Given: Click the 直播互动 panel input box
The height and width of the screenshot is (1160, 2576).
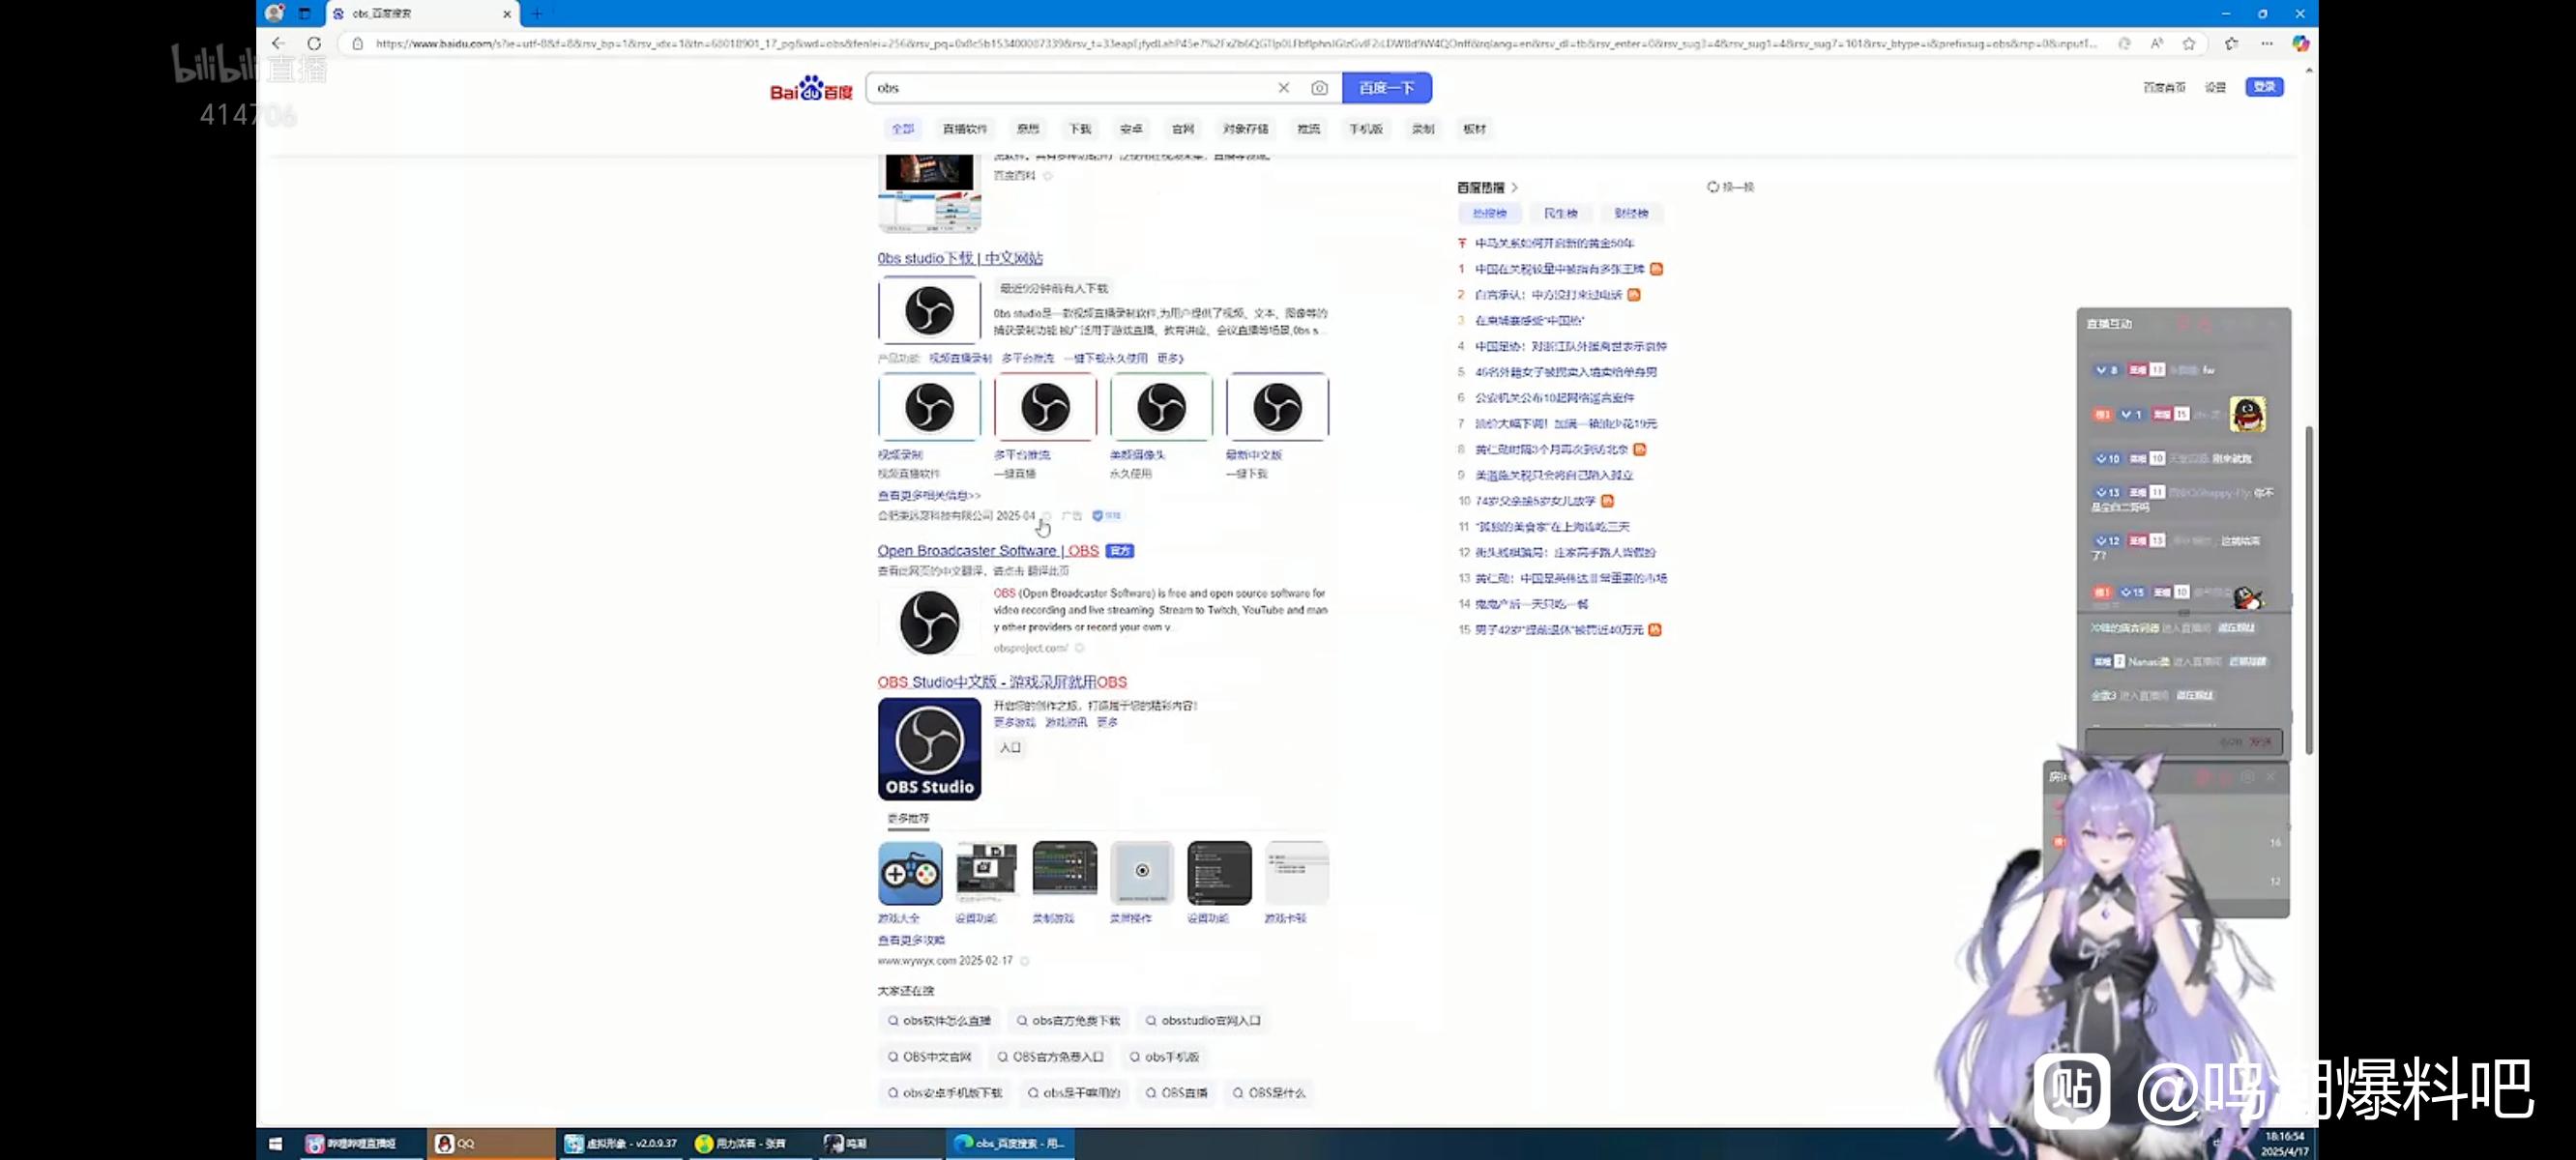Looking at the screenshot, I should tap(2184, 741).
